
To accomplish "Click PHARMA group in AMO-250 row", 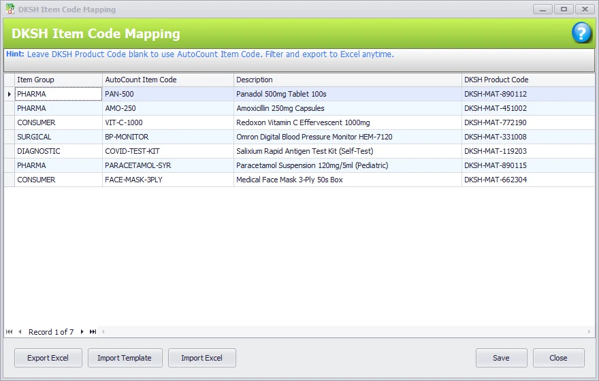I will tap(59, 108).
